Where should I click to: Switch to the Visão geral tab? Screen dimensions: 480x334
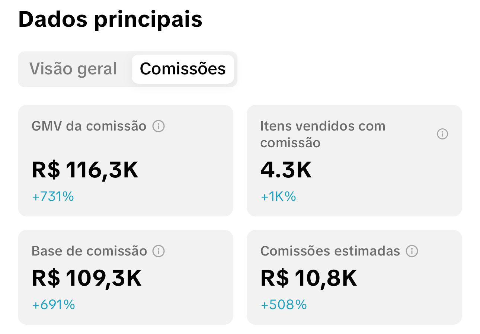[x=73, y=69]
